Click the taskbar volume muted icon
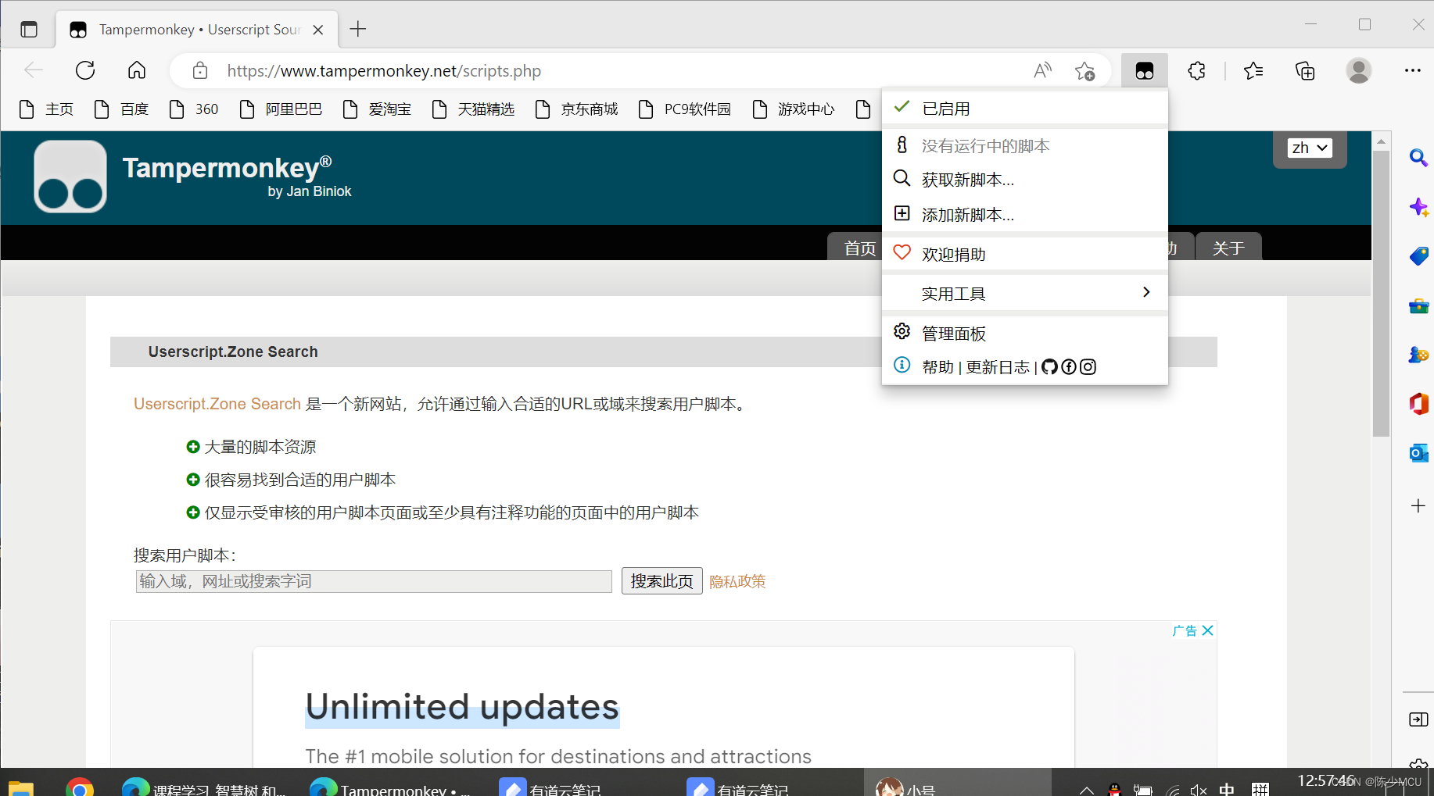This screenshot has height=796, width=1434. (x=1199, y=790)
